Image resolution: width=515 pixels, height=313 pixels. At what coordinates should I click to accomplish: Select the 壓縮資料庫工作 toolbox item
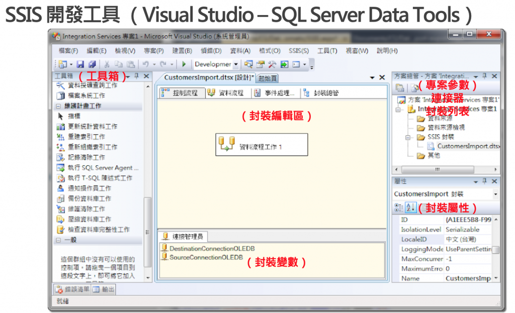click(84, 219)
